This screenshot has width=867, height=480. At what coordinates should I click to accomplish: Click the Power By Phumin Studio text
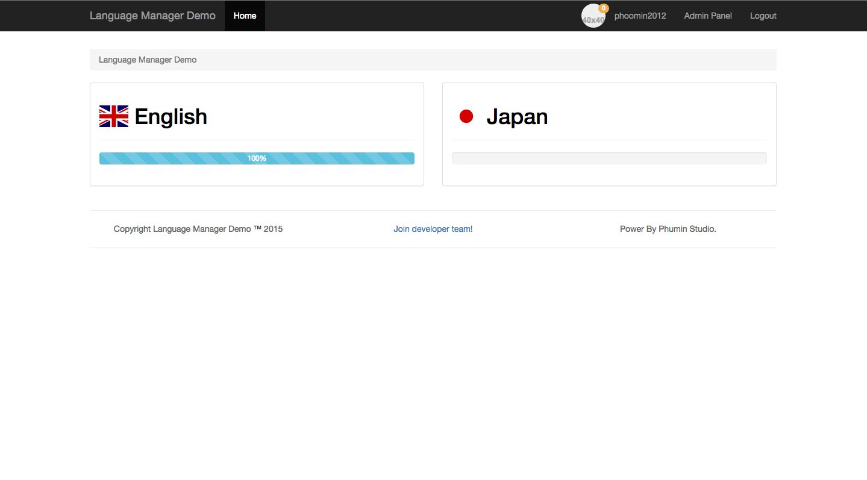tap(668, 229)
